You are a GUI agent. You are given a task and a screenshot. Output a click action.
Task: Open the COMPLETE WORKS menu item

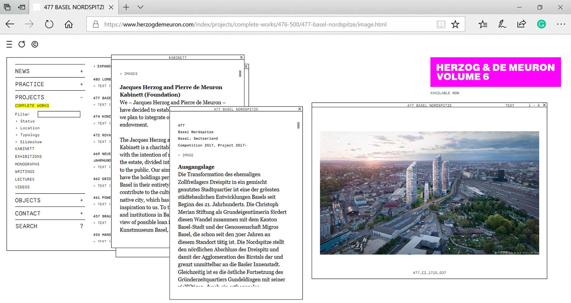coord(32,106)
